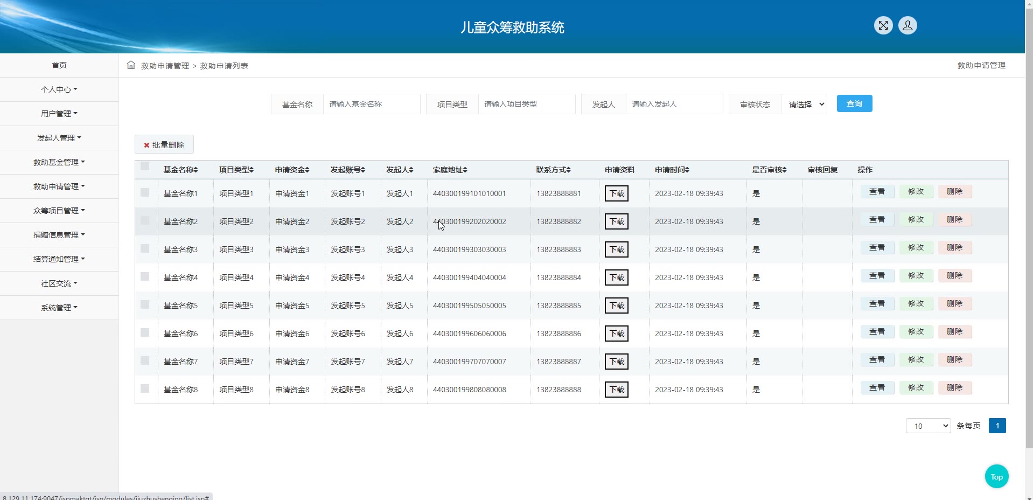Expand the 社区交流 sidebar menu

59,283
